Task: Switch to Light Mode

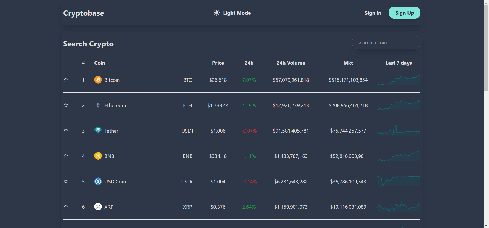Action: tap(232, 13)
